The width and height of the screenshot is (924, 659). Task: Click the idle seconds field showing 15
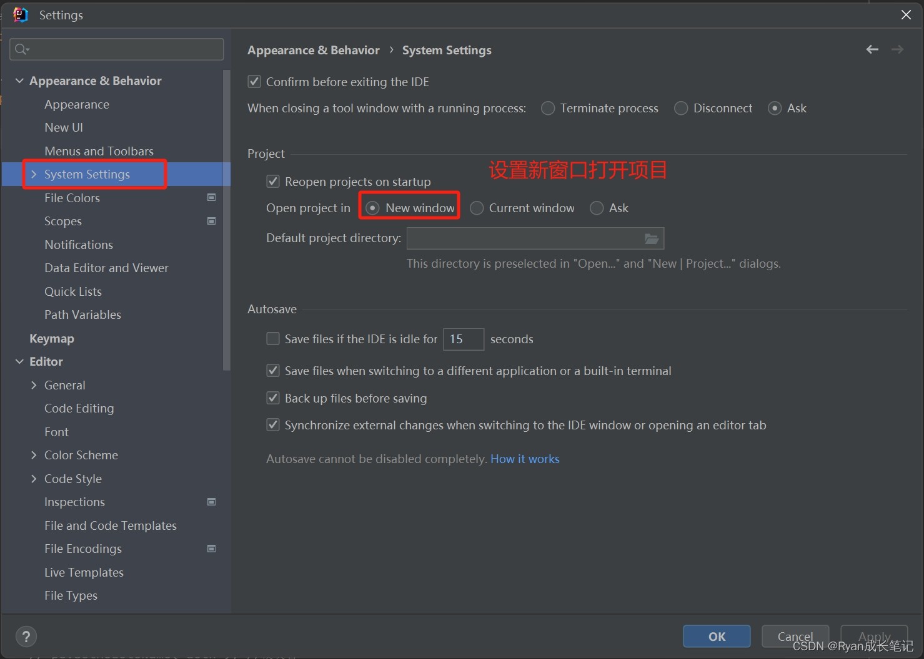pyautogui.click(x=464, y=339)
